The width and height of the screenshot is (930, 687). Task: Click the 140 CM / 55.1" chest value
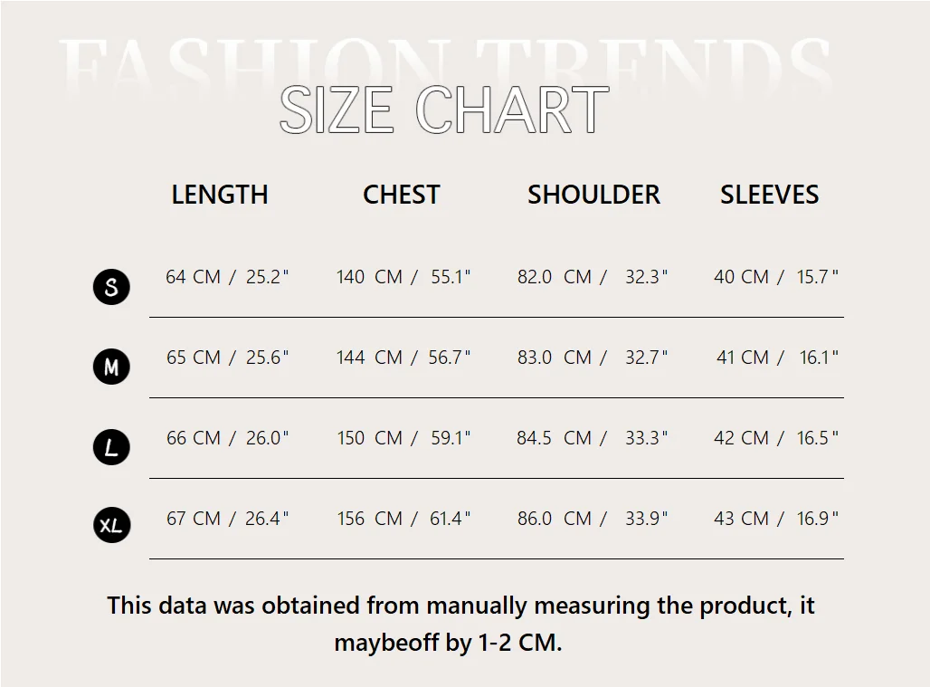403,277
